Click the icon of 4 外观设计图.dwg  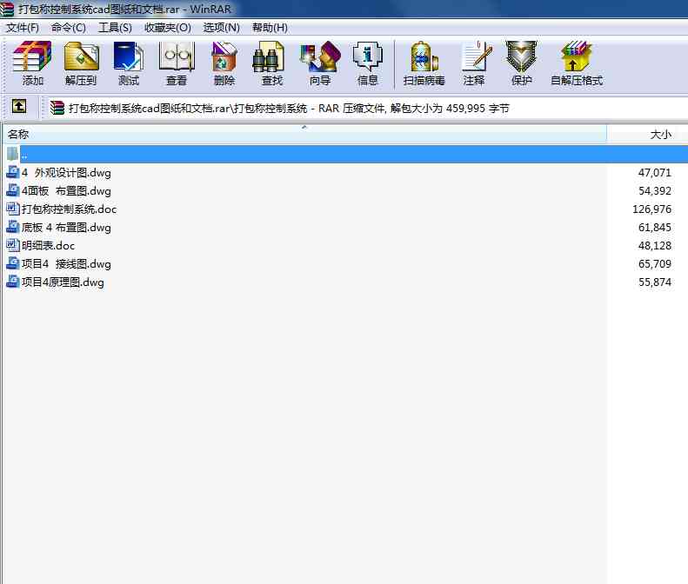pos(13,172)
